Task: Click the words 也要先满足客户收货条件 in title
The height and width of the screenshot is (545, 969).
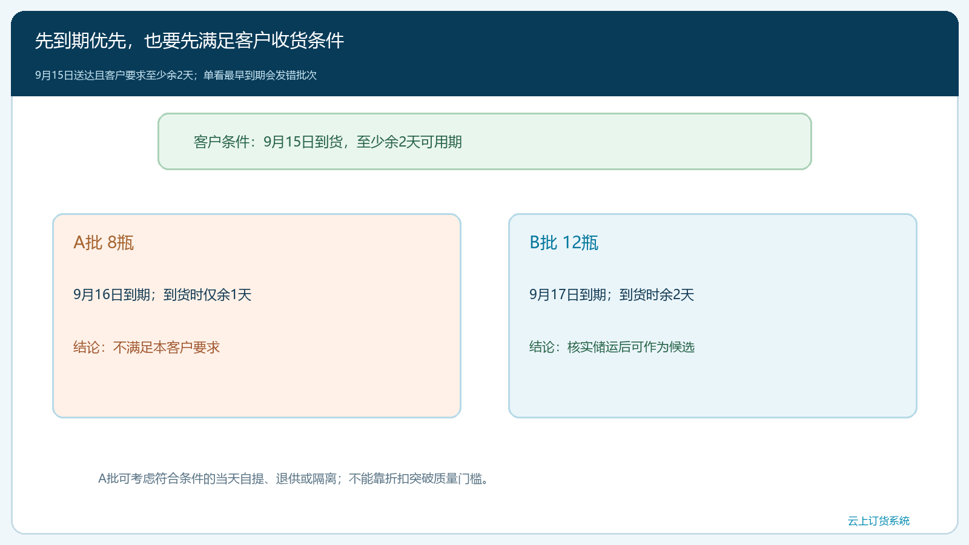Action: [244, 41]
